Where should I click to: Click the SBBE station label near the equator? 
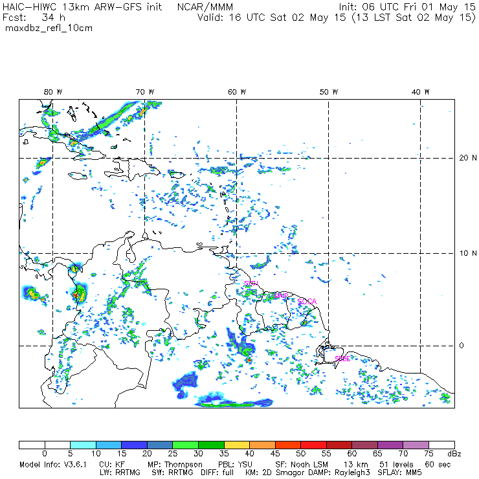[x=342, y=359]
